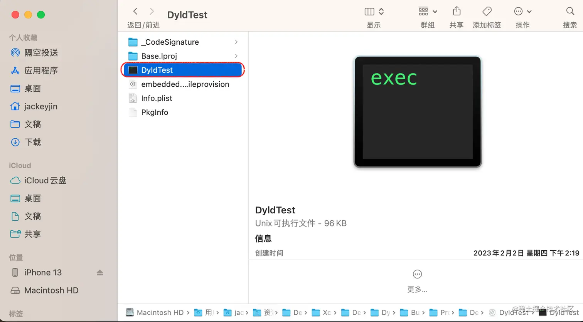
Task: Select 文稿 under the iCloud section
Action: pos(25,216)
